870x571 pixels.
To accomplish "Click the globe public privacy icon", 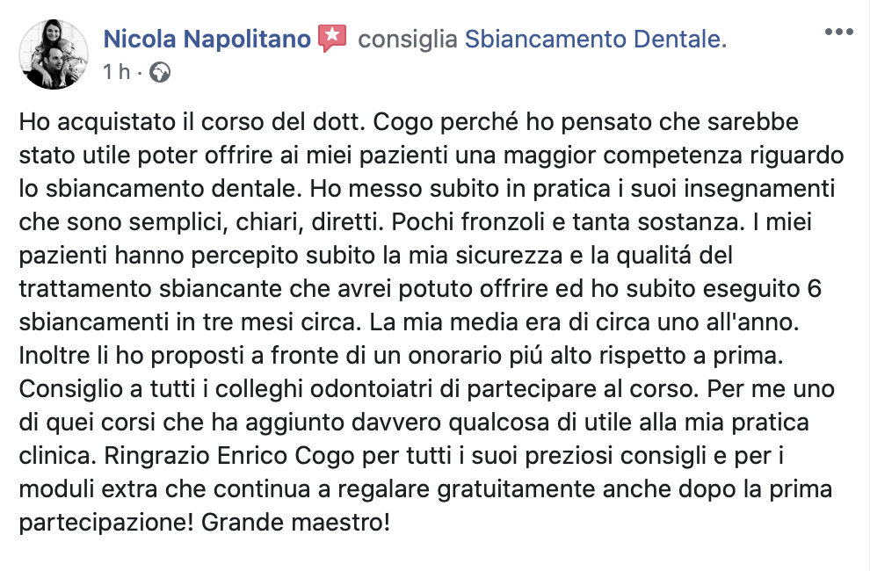I will (x=160, y=72).
